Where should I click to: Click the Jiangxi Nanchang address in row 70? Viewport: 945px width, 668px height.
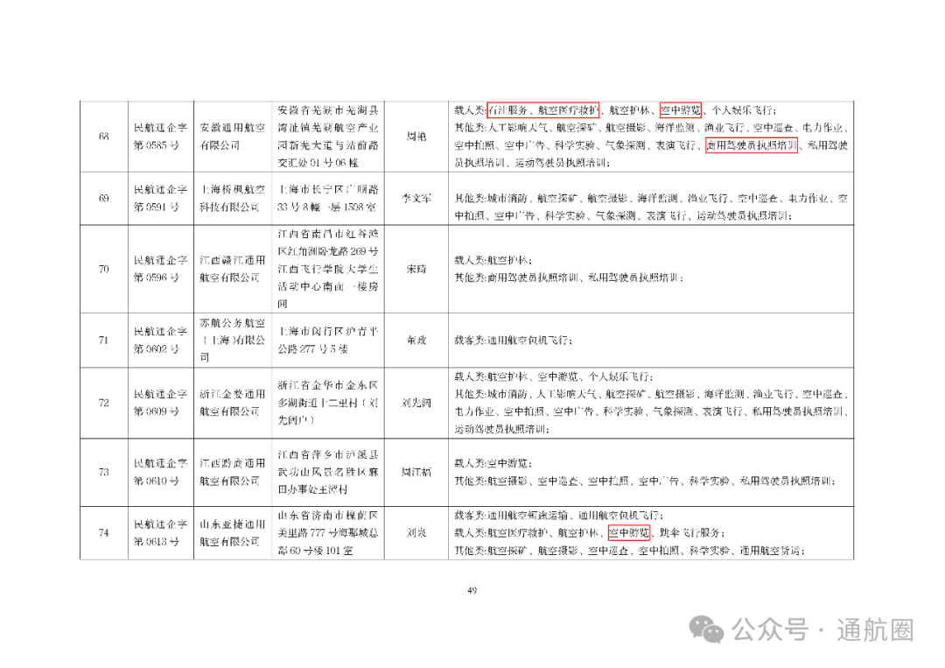point(328,269)
